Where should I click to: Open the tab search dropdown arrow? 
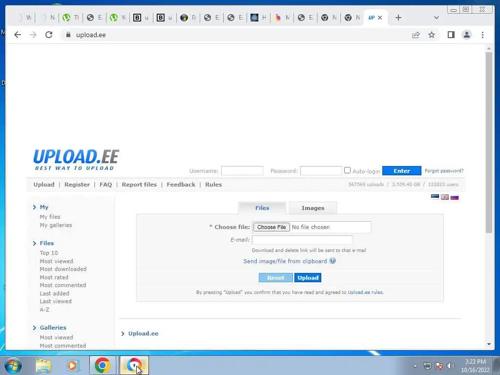pyautogui.click(x=436, y=18)
